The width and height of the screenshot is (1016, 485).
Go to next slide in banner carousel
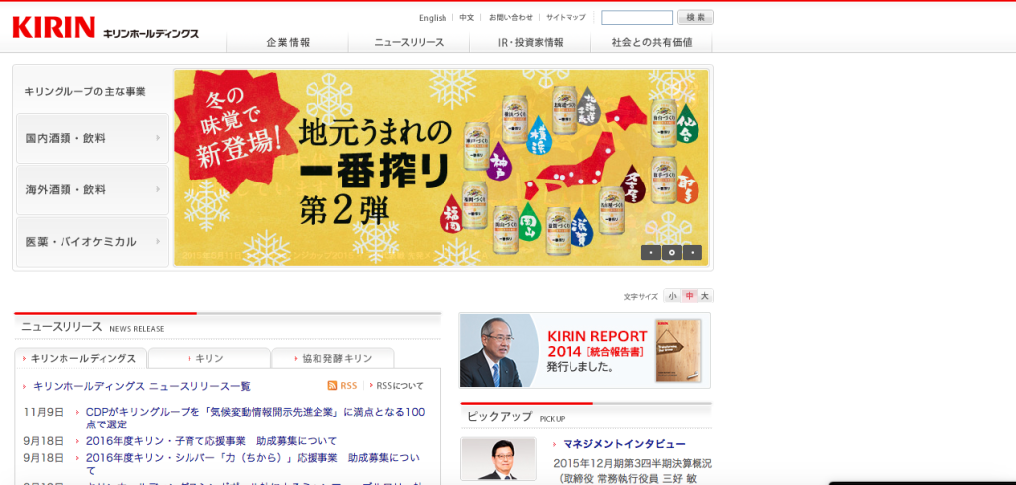point(693,252)
